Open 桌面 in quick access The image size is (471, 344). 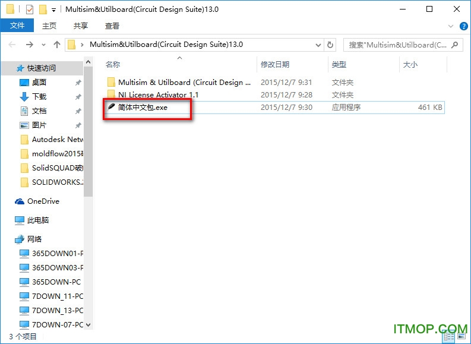[x=39, y=83]
